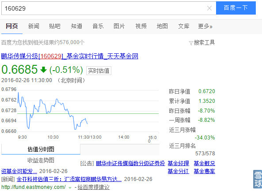Click the fund.eastmoney.com URL
Image resolution: width=262 pixels, height=192 pixels.
[34, 187]
